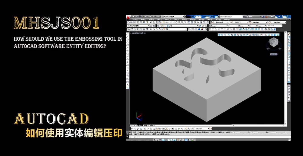
Task: Open AutoCAD 经典 dropdown in Workspaces toolbar
Action: (138, 26)
